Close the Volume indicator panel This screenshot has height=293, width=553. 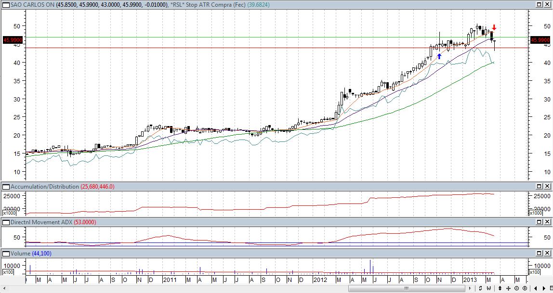[548, 253]
